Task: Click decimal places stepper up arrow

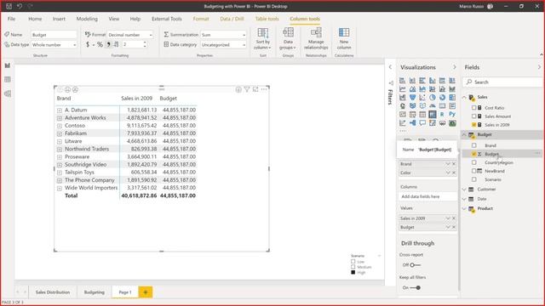Action: point(145,42)
